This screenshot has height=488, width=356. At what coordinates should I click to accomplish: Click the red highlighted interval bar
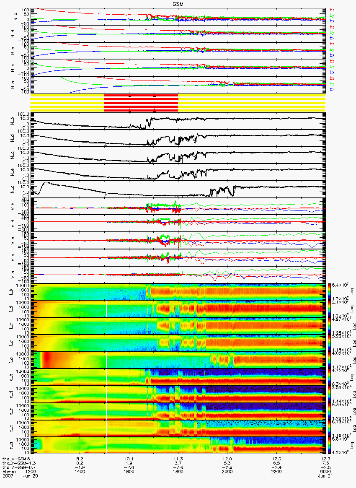[x=141, y=103]
